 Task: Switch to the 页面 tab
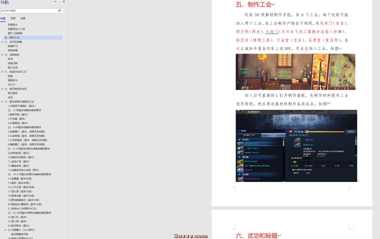click(13, 18)
